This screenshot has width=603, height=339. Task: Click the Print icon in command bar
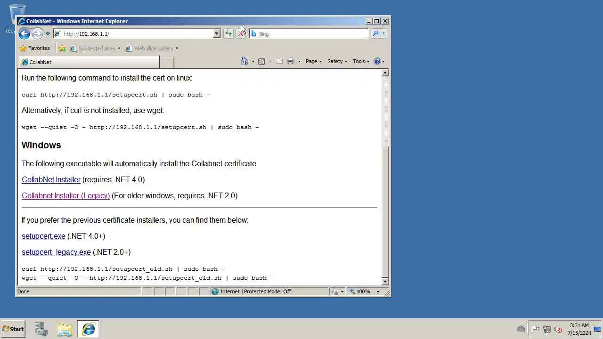pos(291,61)
